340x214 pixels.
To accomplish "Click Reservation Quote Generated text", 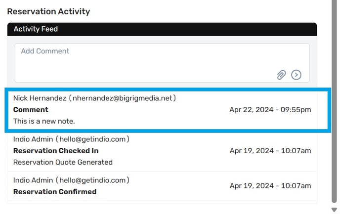I will (63, 162).
